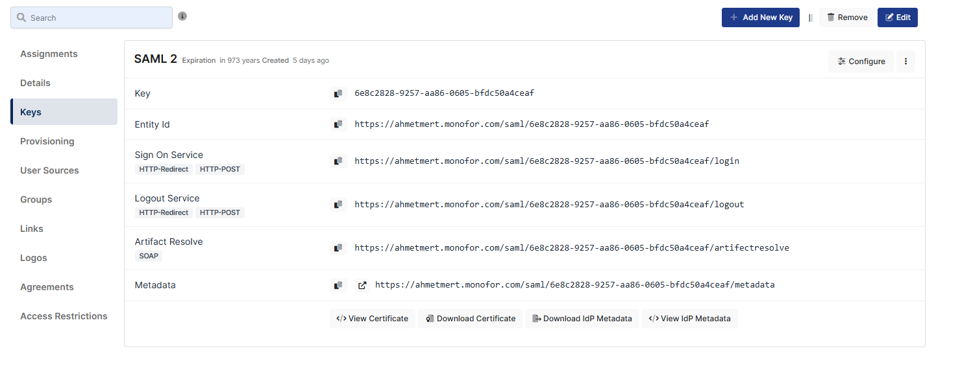This screenshot has width=960, height=375.
Task: Click the Artifact Resolve label
Action: 169,242
